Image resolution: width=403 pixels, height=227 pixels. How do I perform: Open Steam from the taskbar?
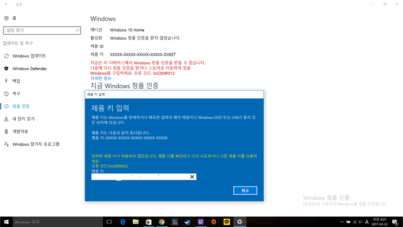188,222
